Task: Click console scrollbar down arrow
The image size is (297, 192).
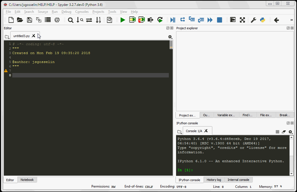Action: point(291,173)
